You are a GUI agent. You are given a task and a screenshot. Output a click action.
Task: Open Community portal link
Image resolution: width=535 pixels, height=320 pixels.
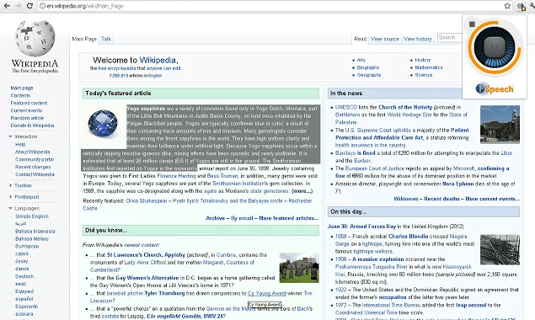(35, 159)
